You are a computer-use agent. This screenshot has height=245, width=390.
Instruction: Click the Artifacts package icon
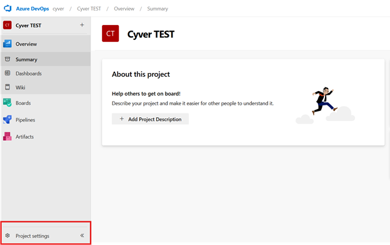7,137
